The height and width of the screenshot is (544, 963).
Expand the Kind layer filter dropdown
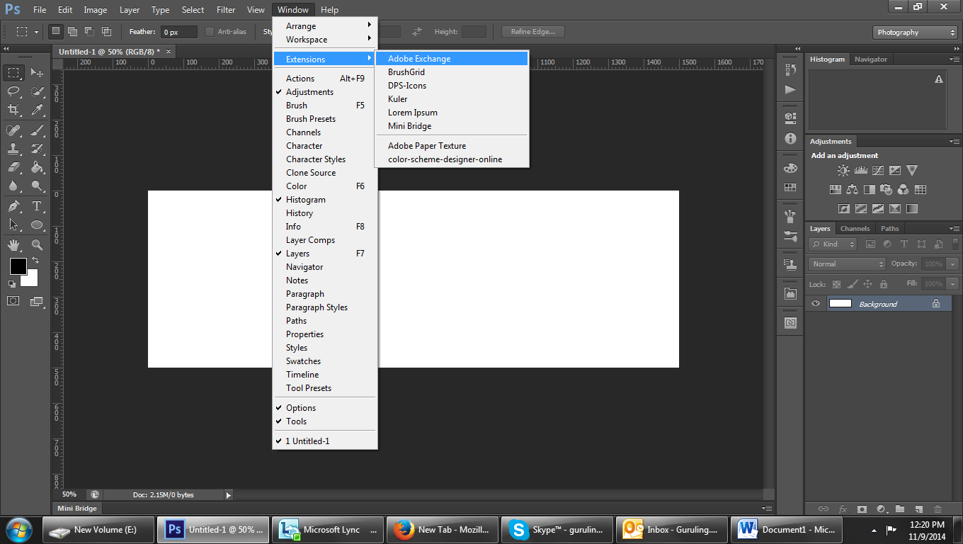click(x=833, y=244)
